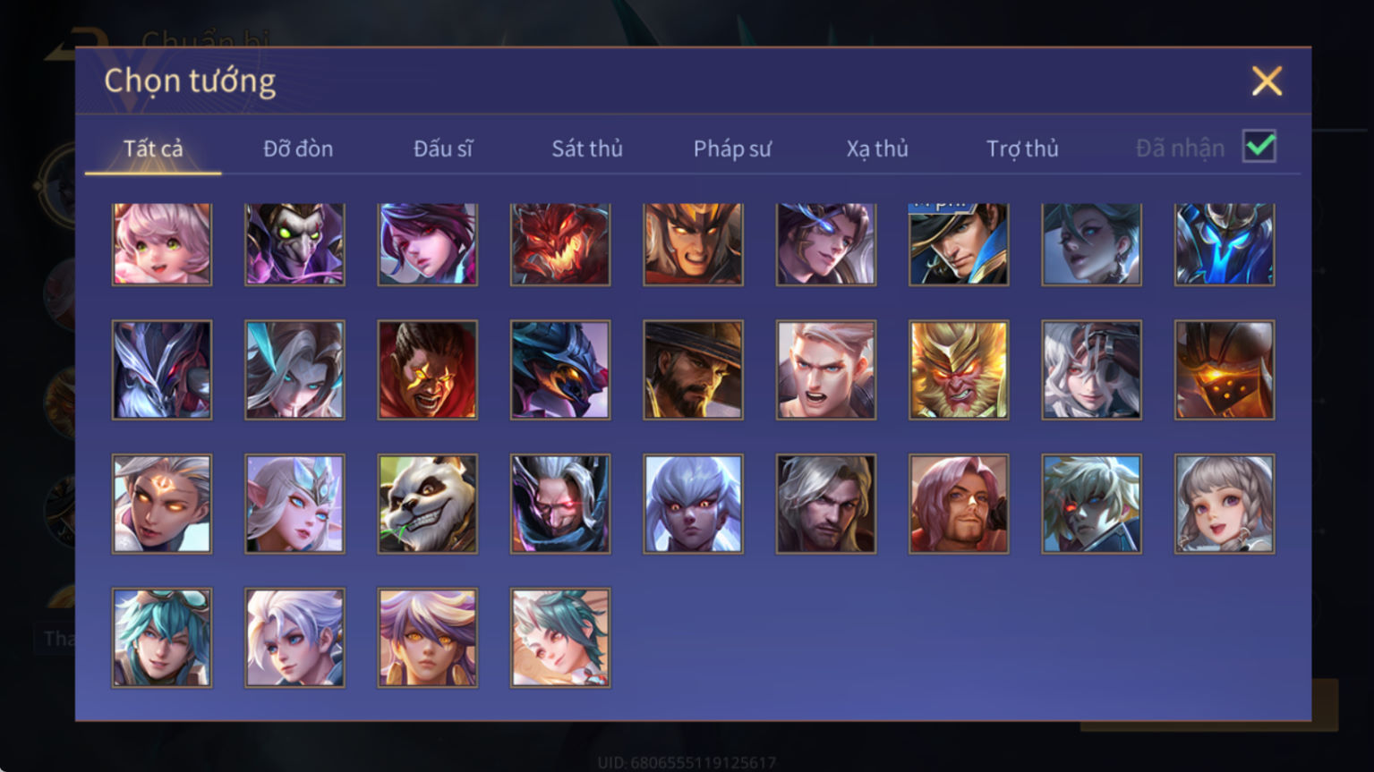1374x772 pixels.
Task: Pick the golden monkey king hero
Action: pos(959,370)
